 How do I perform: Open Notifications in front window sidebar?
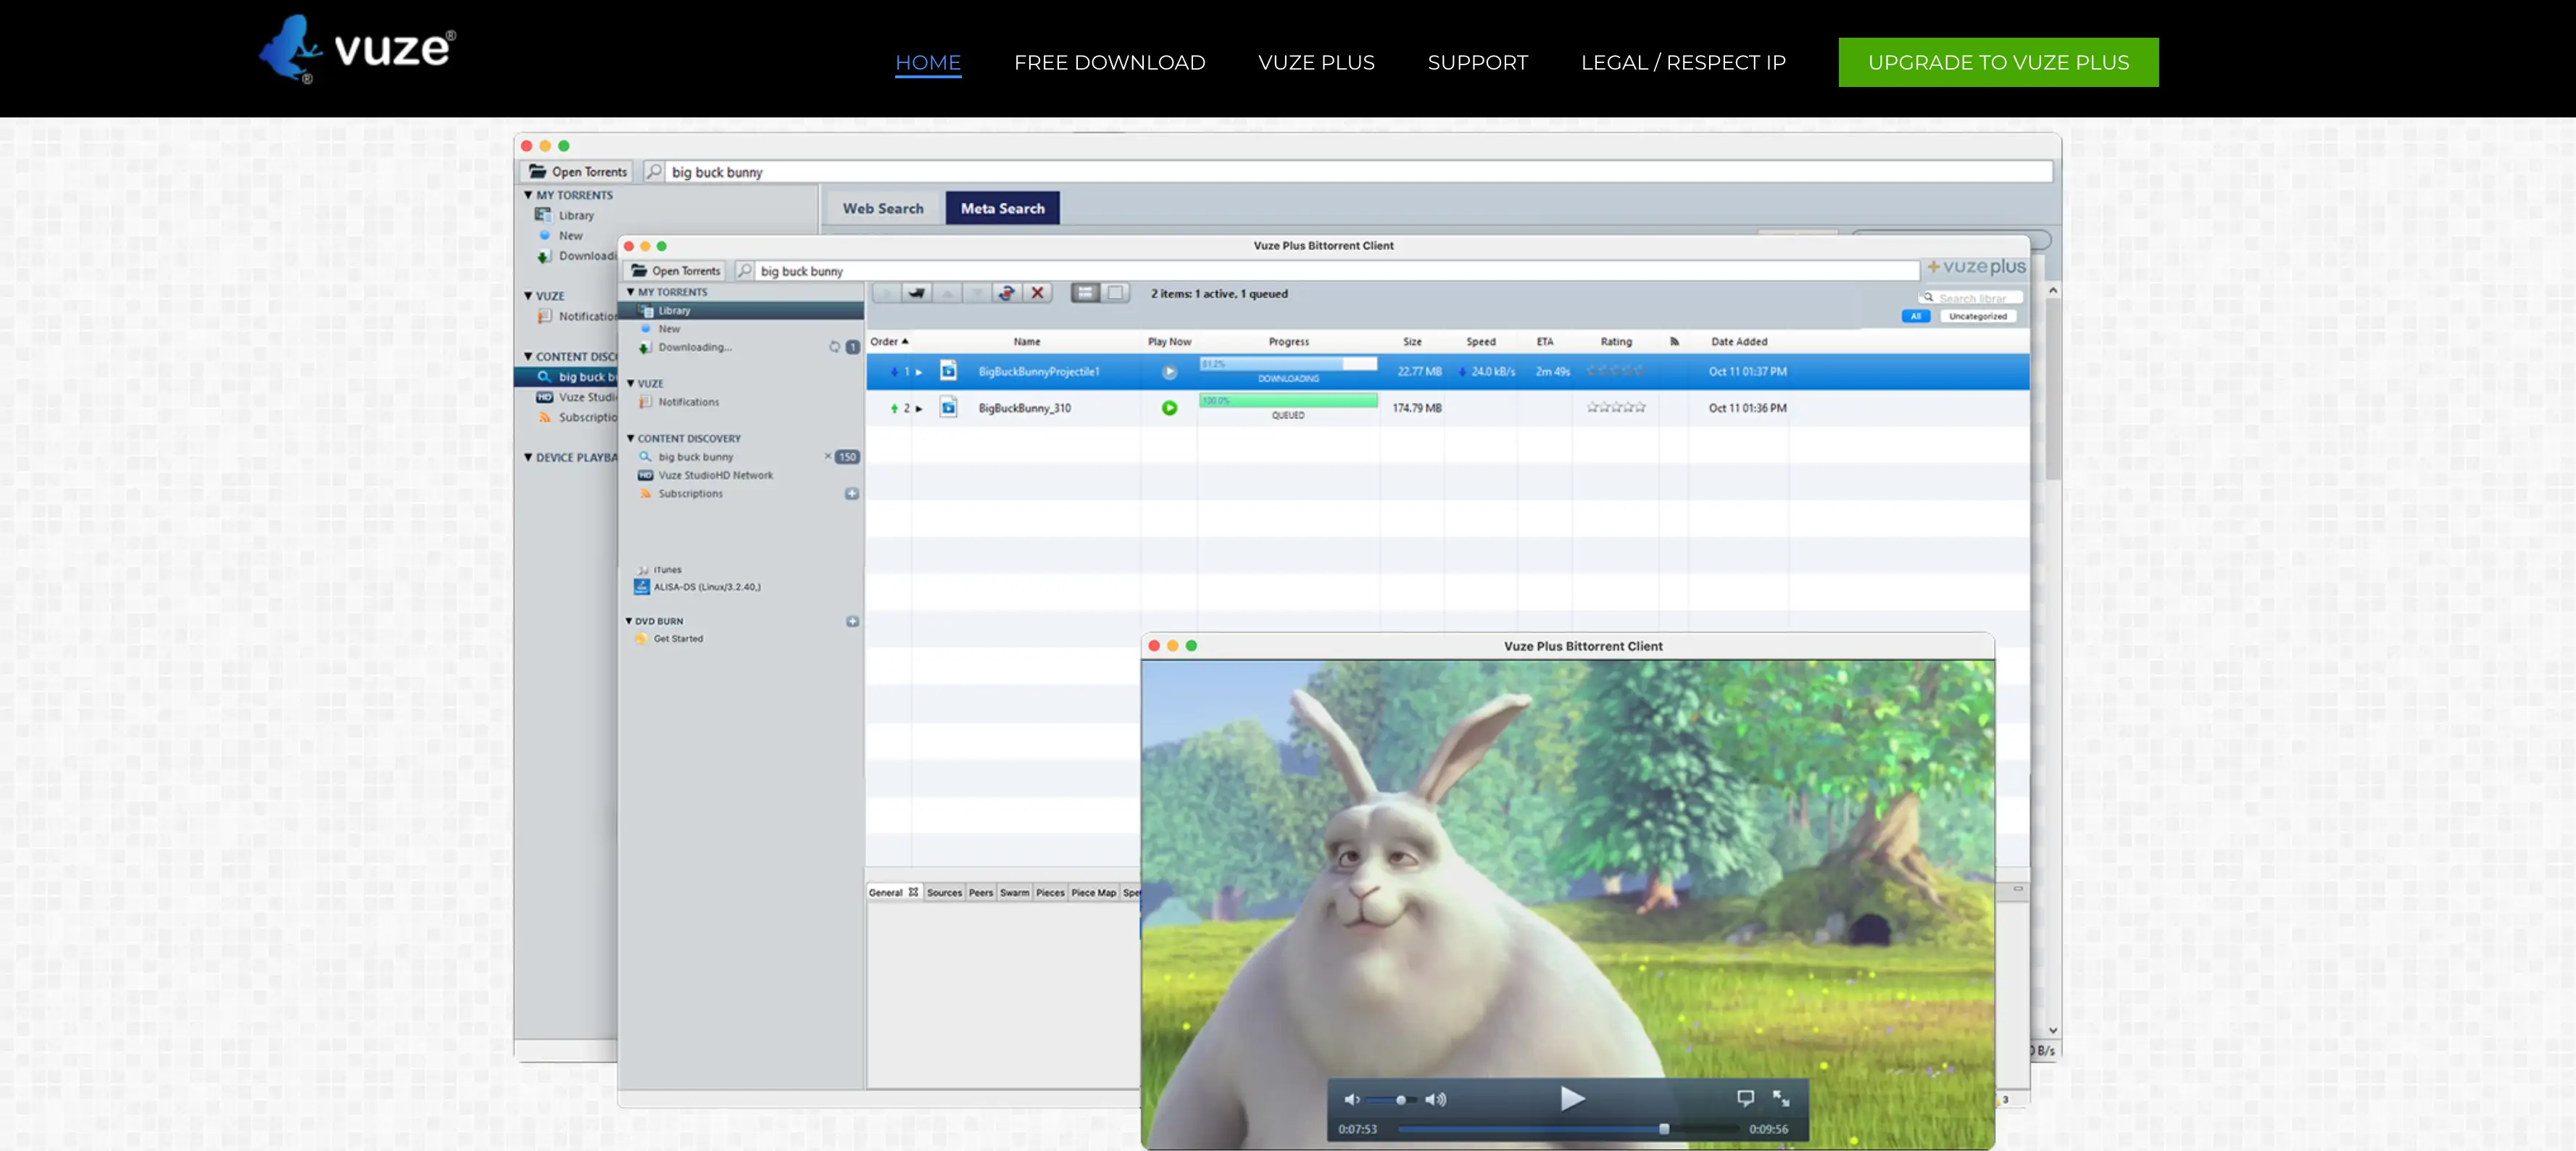(688, 402)
